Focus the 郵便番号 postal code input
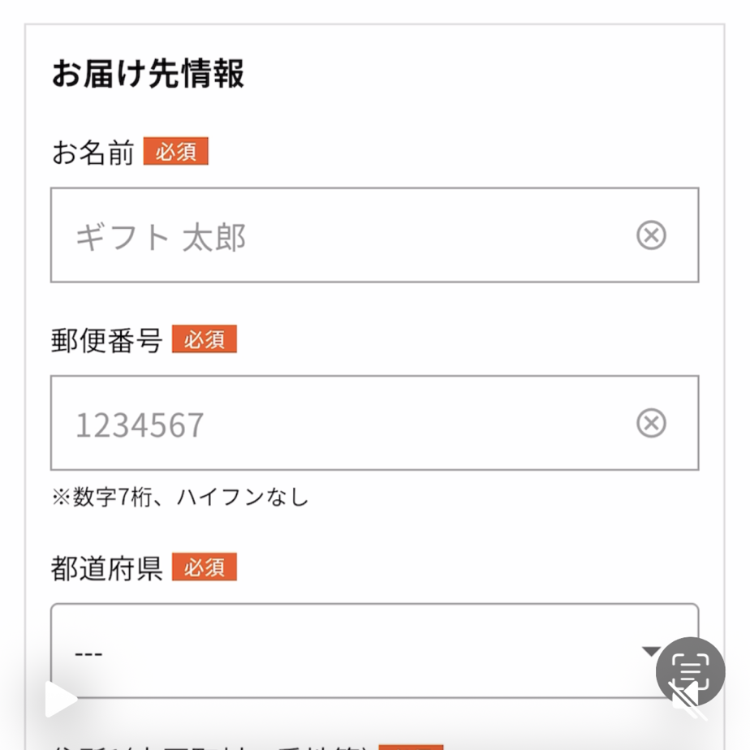This screenshot has width=750, height=750. coord(341,423)
